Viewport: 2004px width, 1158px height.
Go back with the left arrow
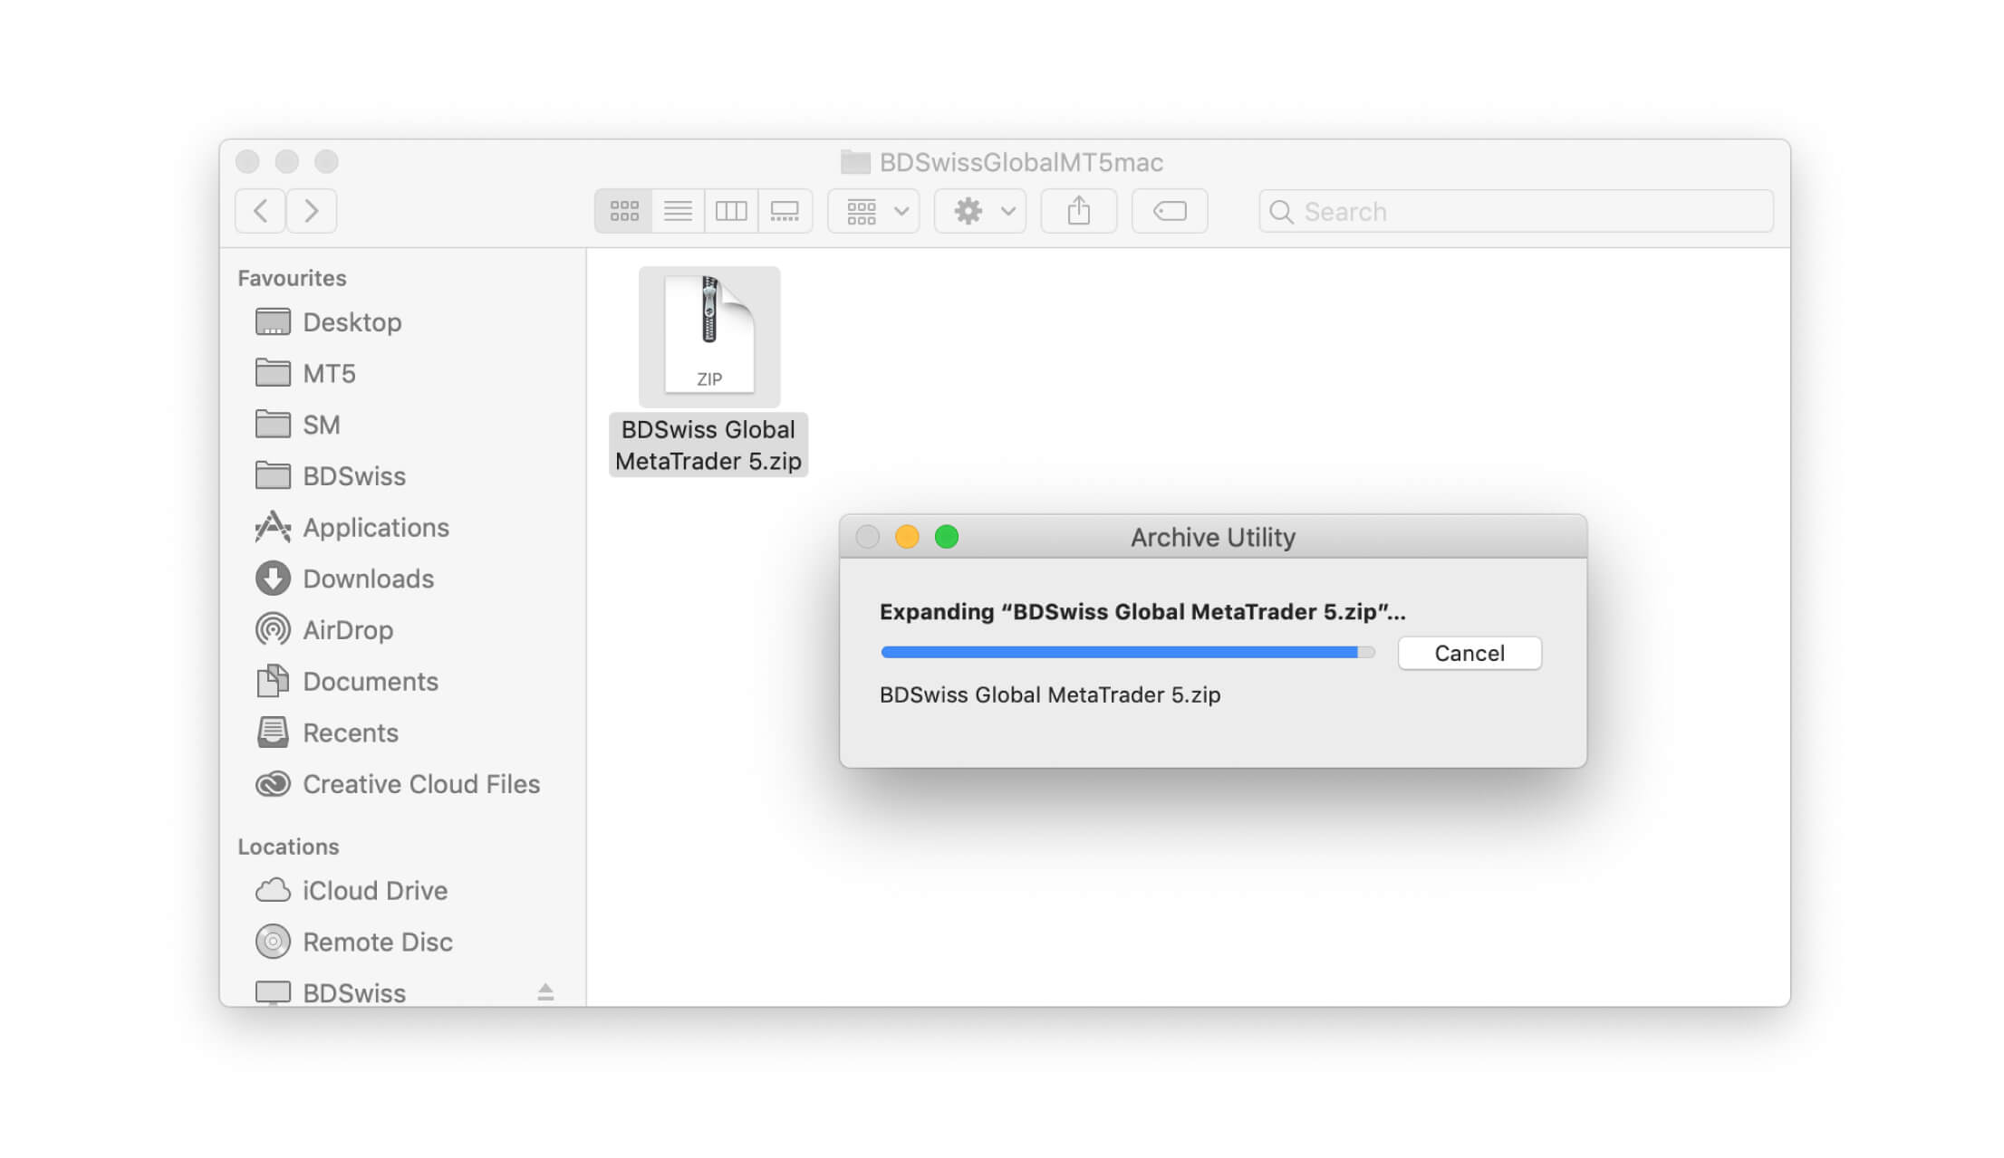(x=261, y=211)
